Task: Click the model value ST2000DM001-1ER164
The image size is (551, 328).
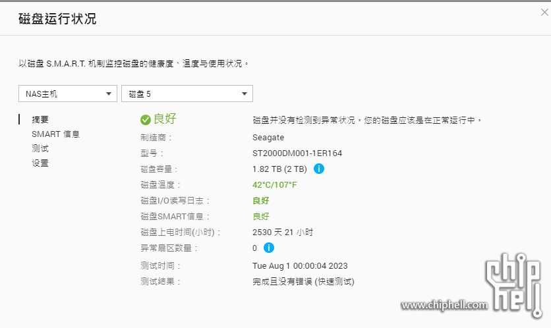Action: 297,153
